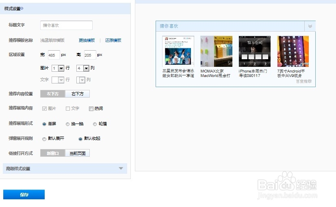Select the 默认展开 radio button
Viewport: 336px width, 207px height.
44,139
